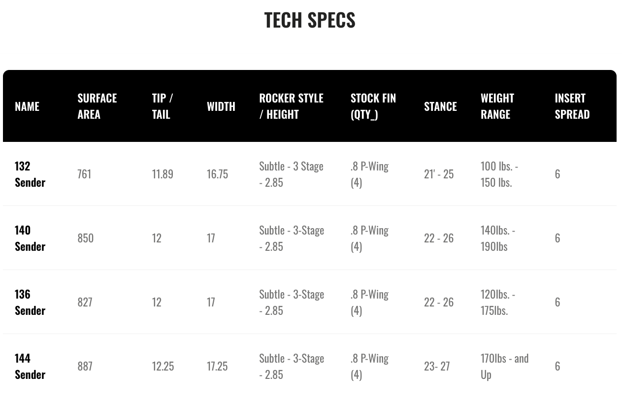The height and width of the screenshot is (406, 622).
Task: Select the 144 Sender row name
Action: (30, 366)
